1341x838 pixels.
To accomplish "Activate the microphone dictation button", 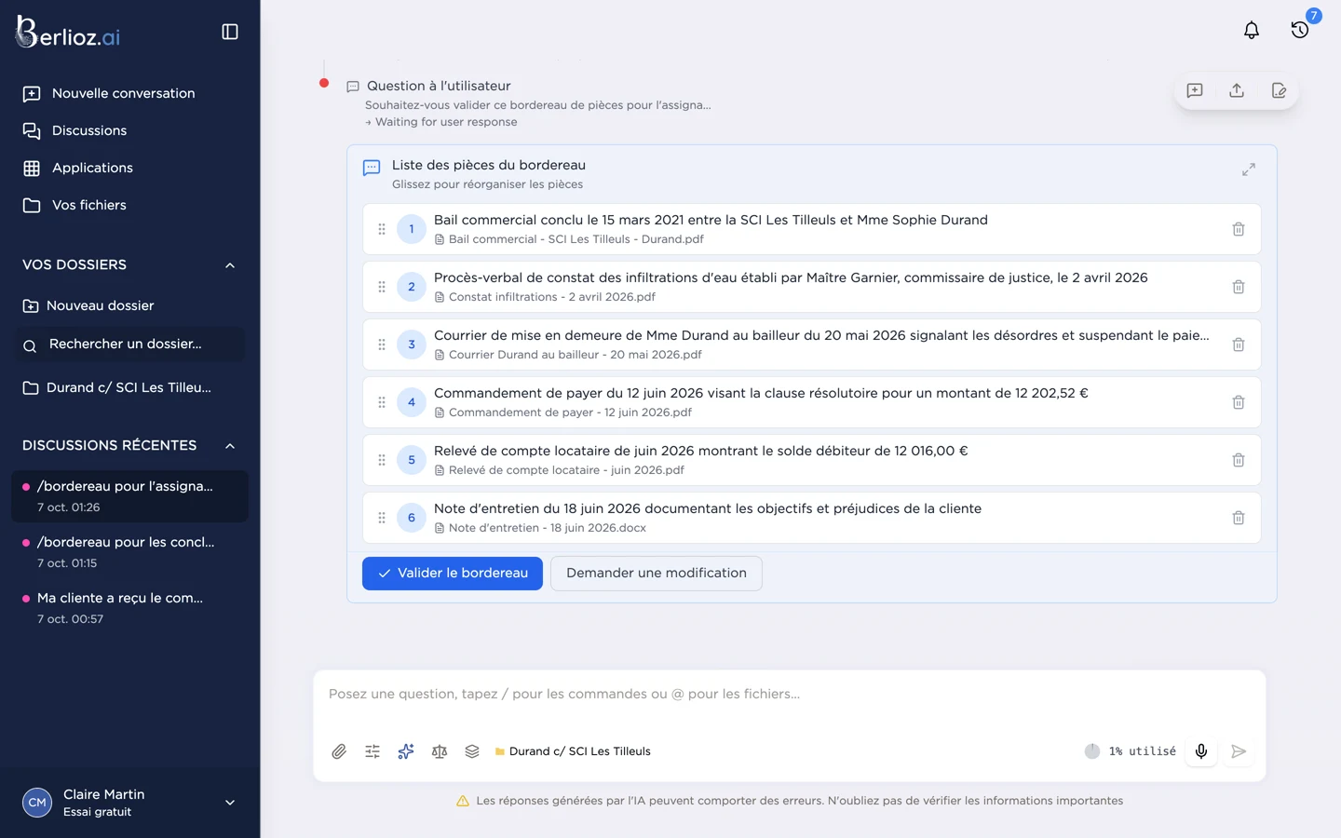I will 1201,751.
